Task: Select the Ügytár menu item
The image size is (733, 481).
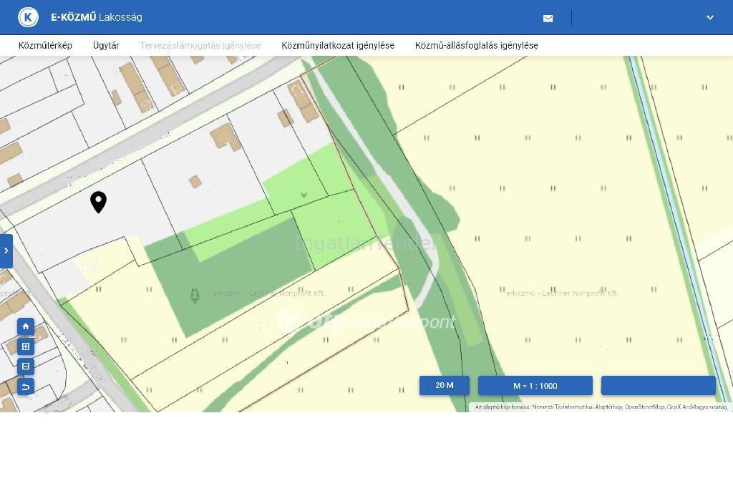Action: pyautogui.click(x=106, y=45)
